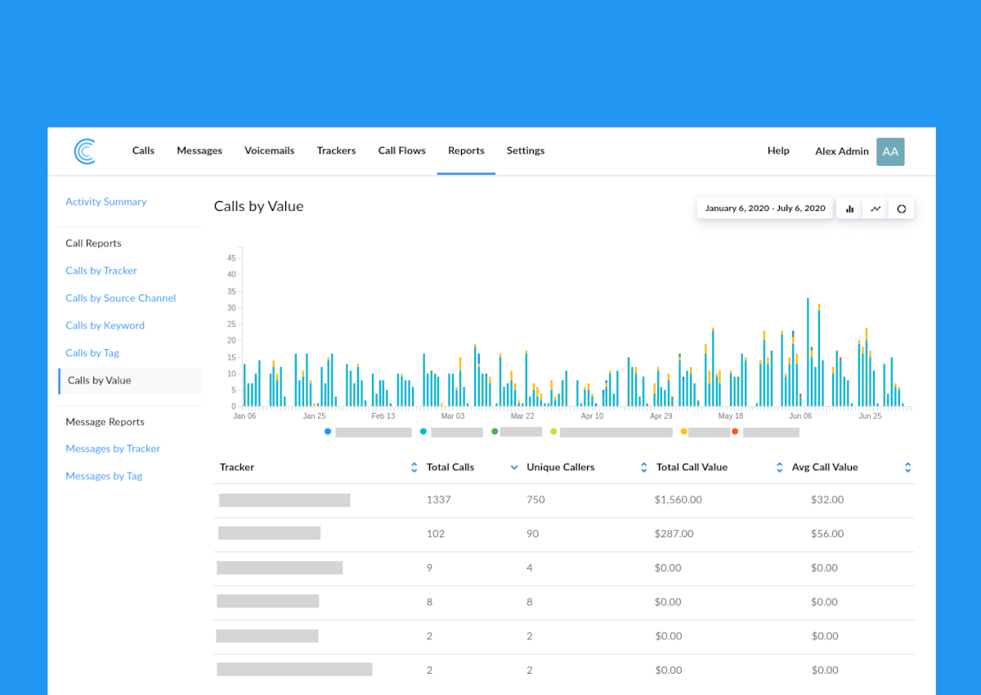Select the table row with 1337 total calls
Screen dimensions: 981x695
(x=563, y=500)
